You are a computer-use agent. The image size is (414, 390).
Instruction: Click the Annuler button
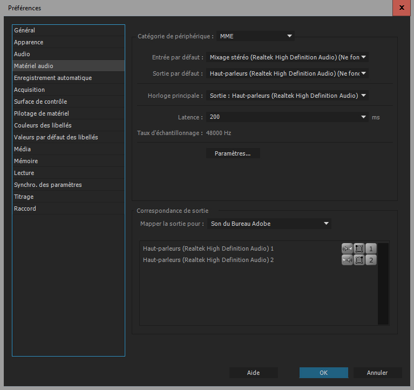(x=377, y=373)
